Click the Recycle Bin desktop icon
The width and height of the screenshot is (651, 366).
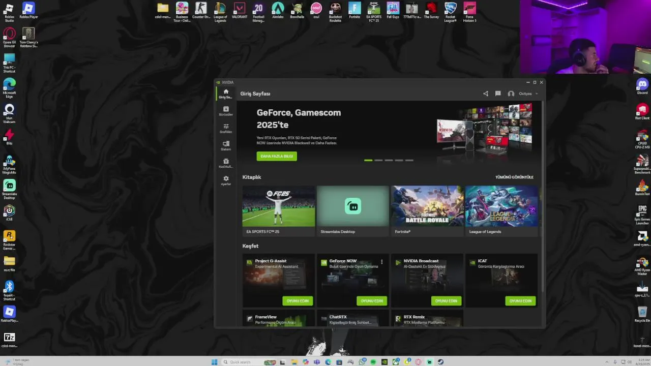[642, 314]
